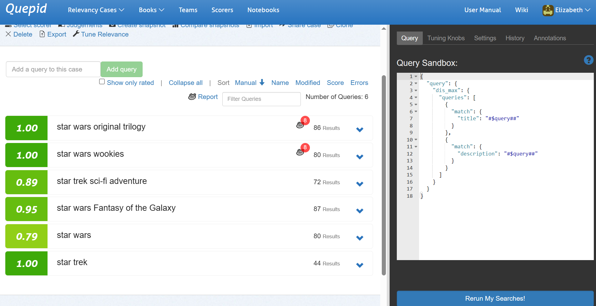Click the Delete X icon
Viewport: 596px width, 306px height.
coord(8,34)
